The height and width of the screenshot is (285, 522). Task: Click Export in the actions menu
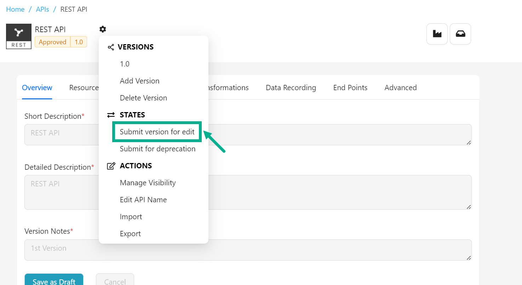click(x=130, y=234)
